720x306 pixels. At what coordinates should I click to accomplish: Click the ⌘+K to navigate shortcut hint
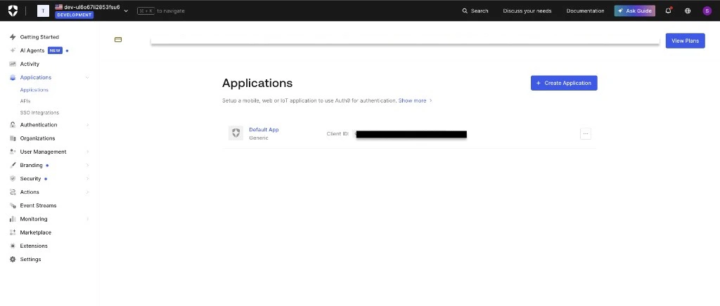tap(161, 11)
